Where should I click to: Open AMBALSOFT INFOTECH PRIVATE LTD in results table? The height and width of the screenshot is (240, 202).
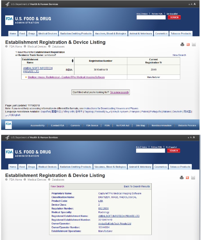click(x=38, y=70)
